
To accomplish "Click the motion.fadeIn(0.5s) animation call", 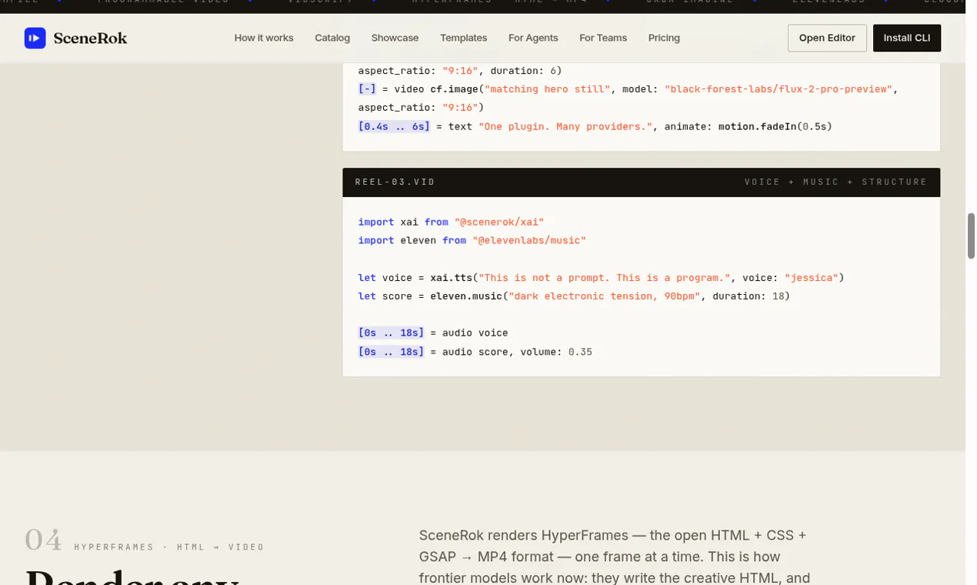I will (x=775, y=126).
